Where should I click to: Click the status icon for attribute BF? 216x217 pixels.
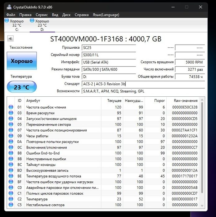(11, 182)
